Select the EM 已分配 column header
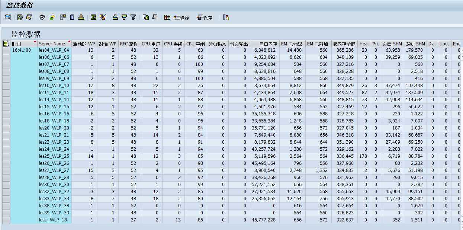This screenshot has width=463, height=230. [292, 44]
